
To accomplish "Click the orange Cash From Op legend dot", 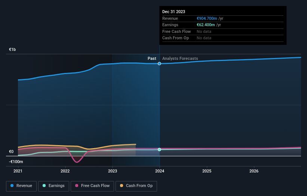I will click(122, 186).
